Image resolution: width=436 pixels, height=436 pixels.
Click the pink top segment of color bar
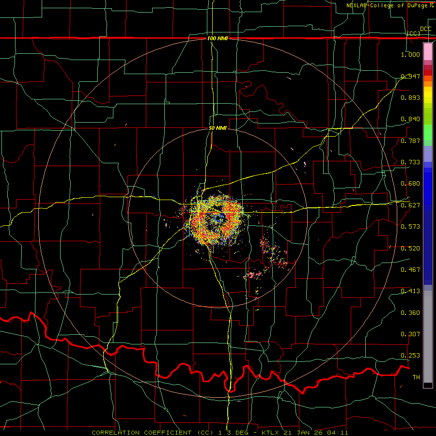428,51
